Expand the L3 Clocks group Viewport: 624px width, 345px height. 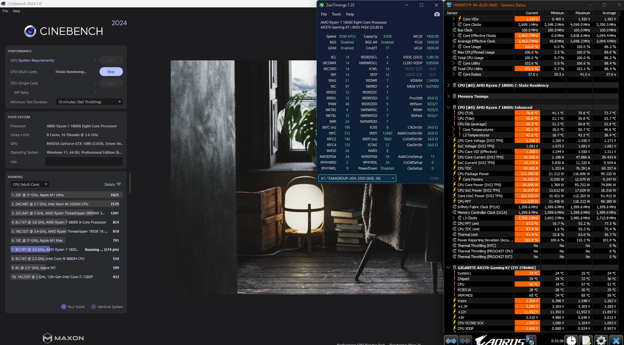pyautogui.click(x=454, y=218)
